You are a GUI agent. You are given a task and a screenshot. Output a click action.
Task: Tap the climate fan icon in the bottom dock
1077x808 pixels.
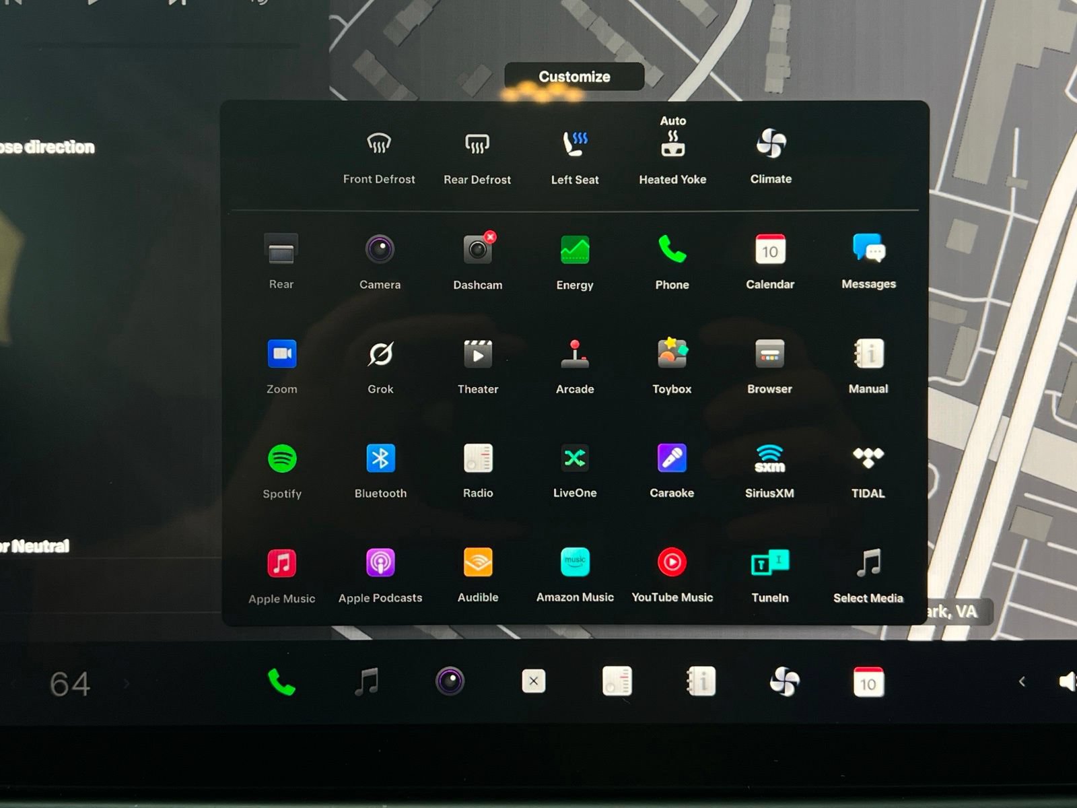(785, 681)
